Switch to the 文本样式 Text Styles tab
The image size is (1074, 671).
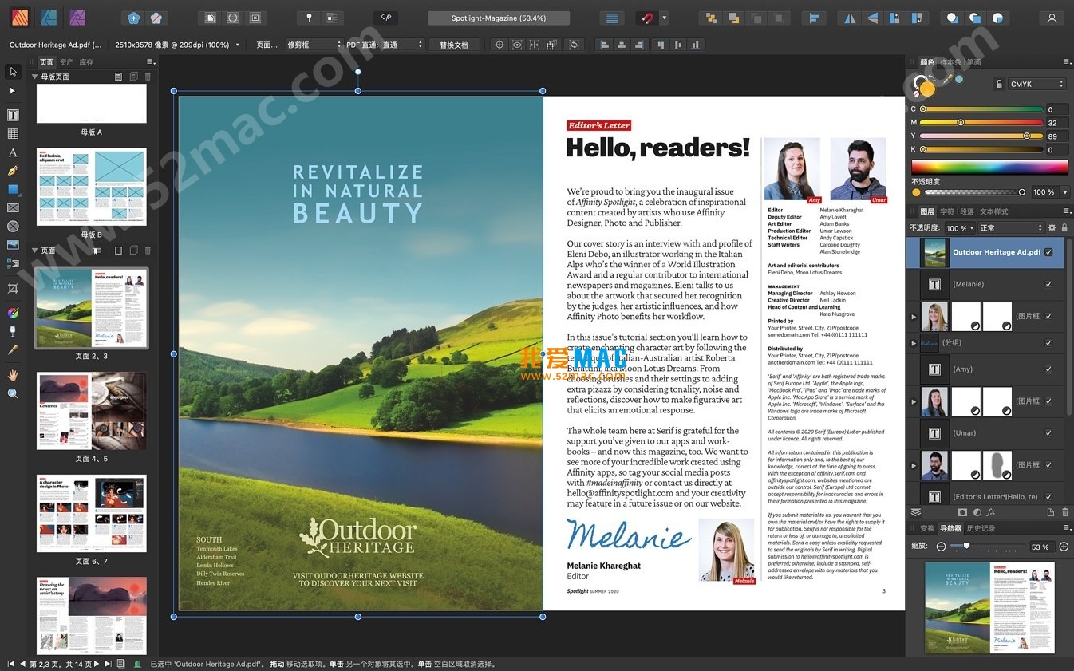coord(994,212)
